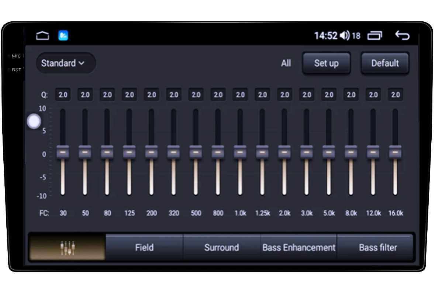Open the Surround tab
Viewport: 435px width, 283px height.
(x=221, y=248)
